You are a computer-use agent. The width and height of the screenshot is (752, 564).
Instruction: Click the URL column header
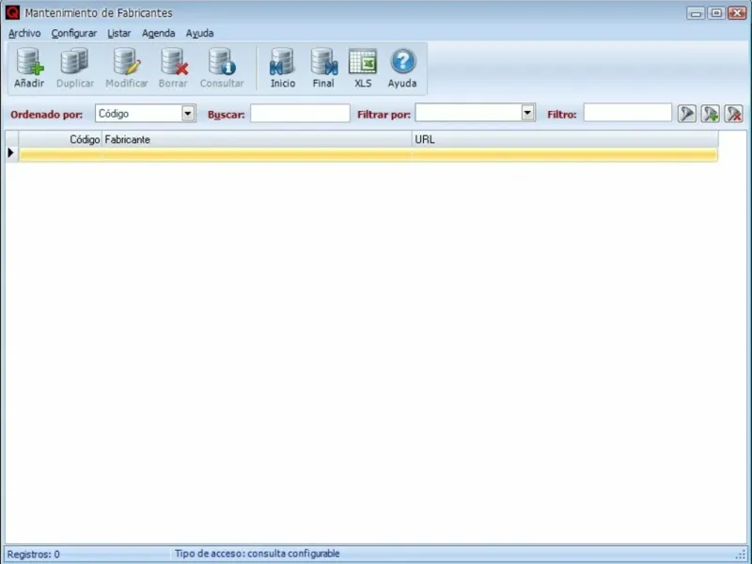click(x=565, y=139)
